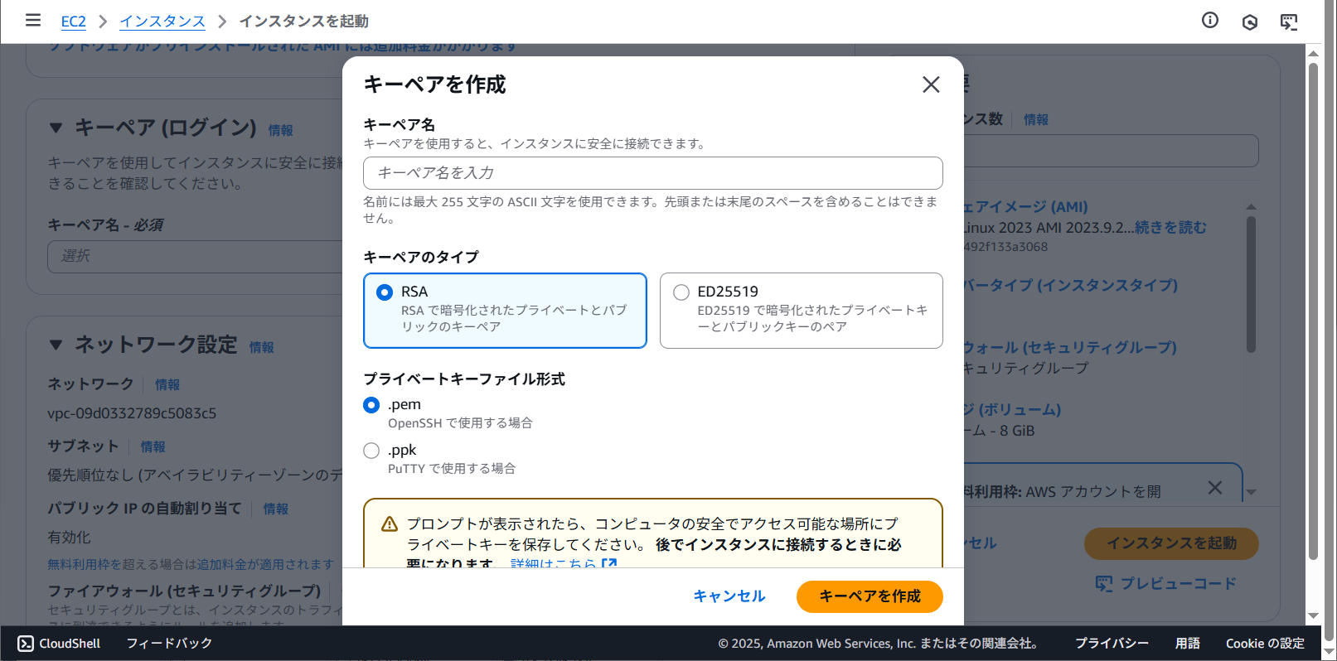Open the キーペア名 選択 dropdown
Image resolution: width=1337 pixels, height=661 pixels.
(196, 257)
